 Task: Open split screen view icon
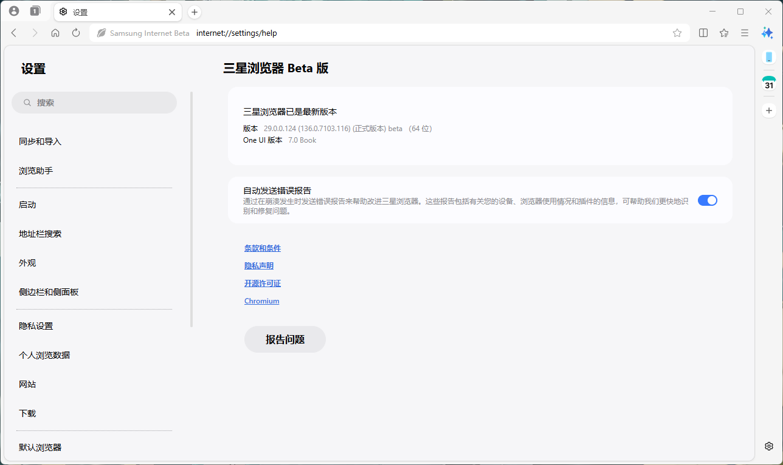(703, 33)
